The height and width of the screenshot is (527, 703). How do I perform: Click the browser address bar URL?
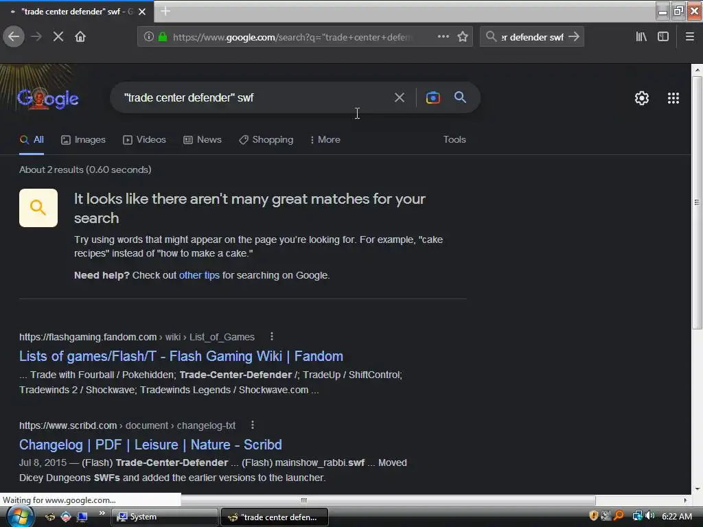pyautogui.click(x=291, y=37)
